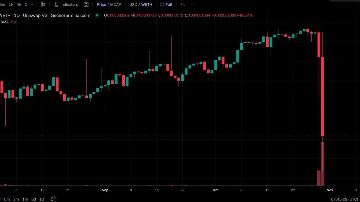Click the WETH 1D Uniswap V2 chart title
This screenshot has width=360, height=202.
[45, 16]
